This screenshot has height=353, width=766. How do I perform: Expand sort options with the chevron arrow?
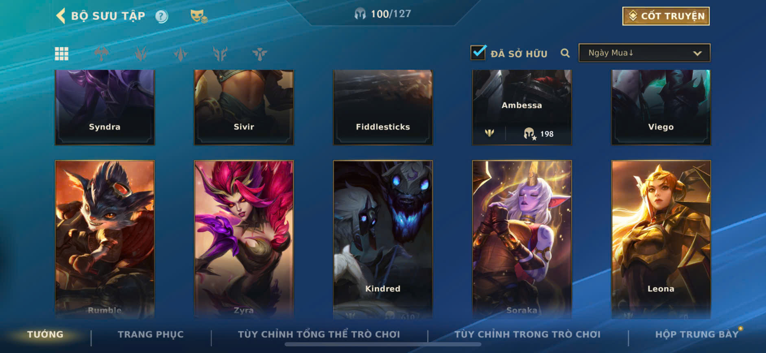click(697, 54)
